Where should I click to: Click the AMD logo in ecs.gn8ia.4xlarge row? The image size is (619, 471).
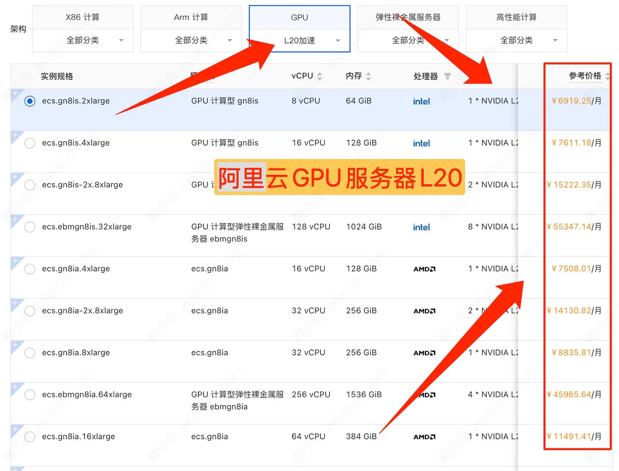(424, 269)
